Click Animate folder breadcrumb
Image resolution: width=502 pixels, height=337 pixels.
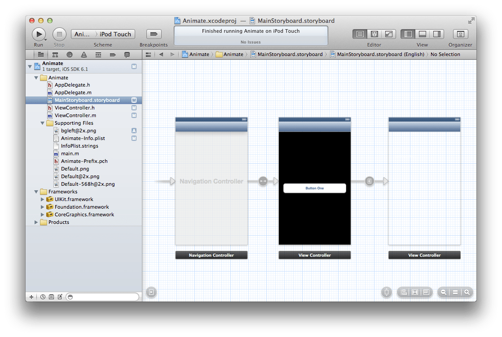point(229,54)
